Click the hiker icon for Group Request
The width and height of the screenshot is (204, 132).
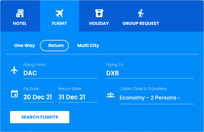141,13
